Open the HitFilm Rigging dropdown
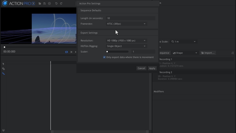Image resolution: width=236 pixels, height=133 pixels. [126, 46]
